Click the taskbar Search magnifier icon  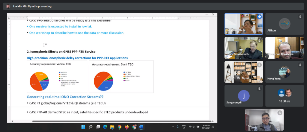91,127
